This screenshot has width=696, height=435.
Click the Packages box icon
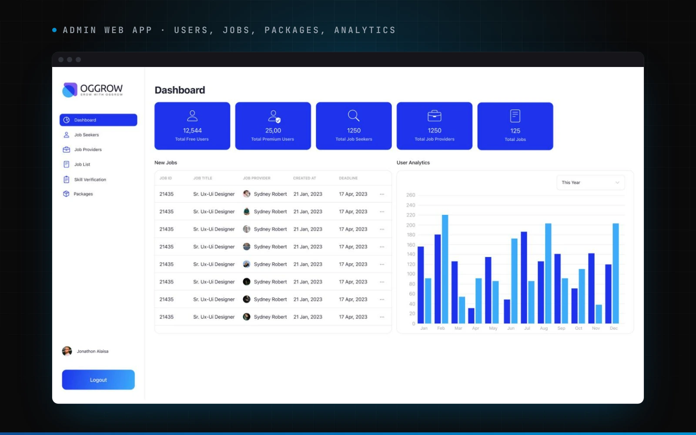[x=66, y=194]
